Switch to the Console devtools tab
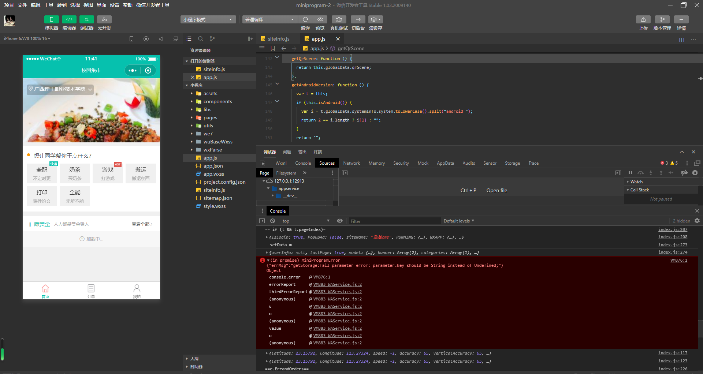 coord(303,163)
